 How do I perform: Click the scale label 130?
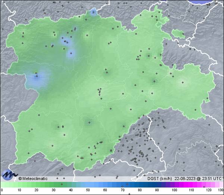pyautogui.click(x=221, y=190)
